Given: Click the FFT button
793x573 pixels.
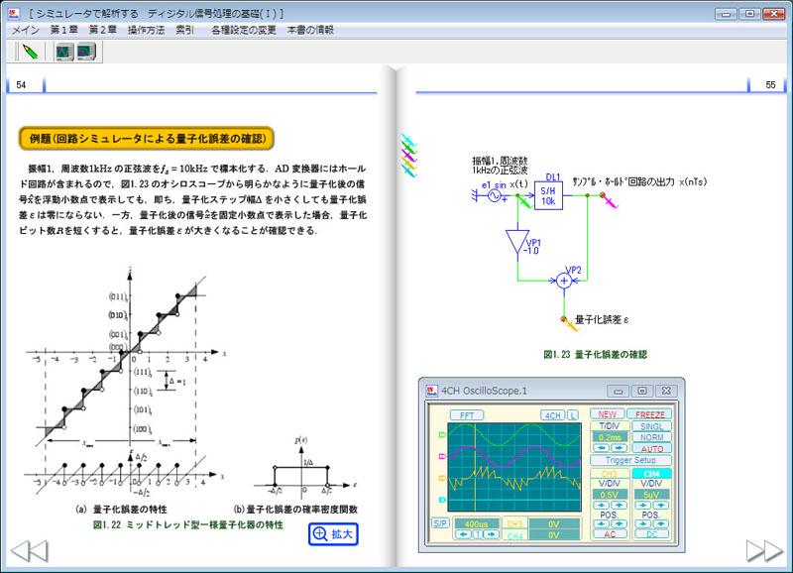Looking at the screenshot, I should tap(466, 415).
